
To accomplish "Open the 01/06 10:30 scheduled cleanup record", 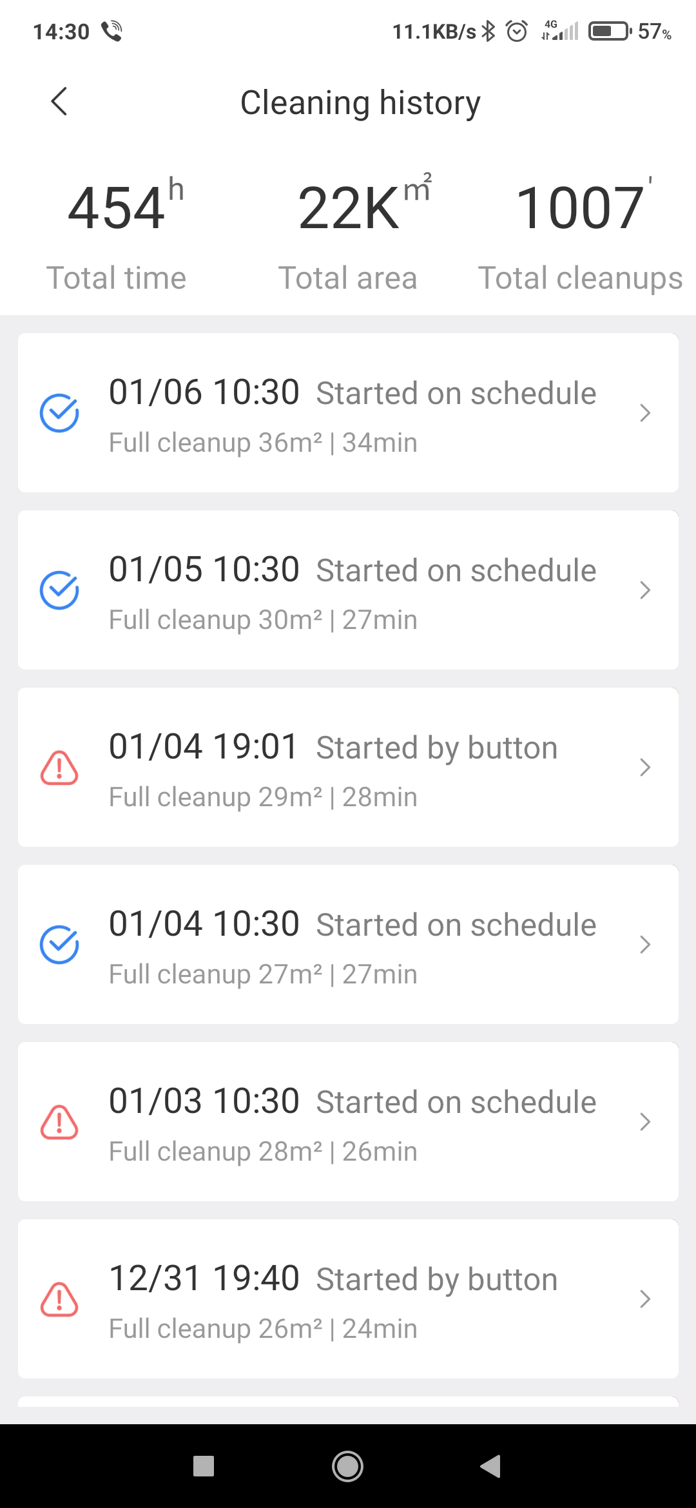I will [348, 412].
